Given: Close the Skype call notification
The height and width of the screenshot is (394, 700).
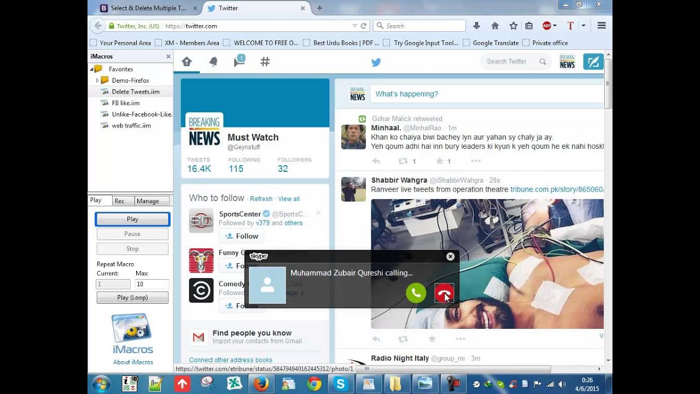Looking at the screenshot, I should tap(450, 256).
